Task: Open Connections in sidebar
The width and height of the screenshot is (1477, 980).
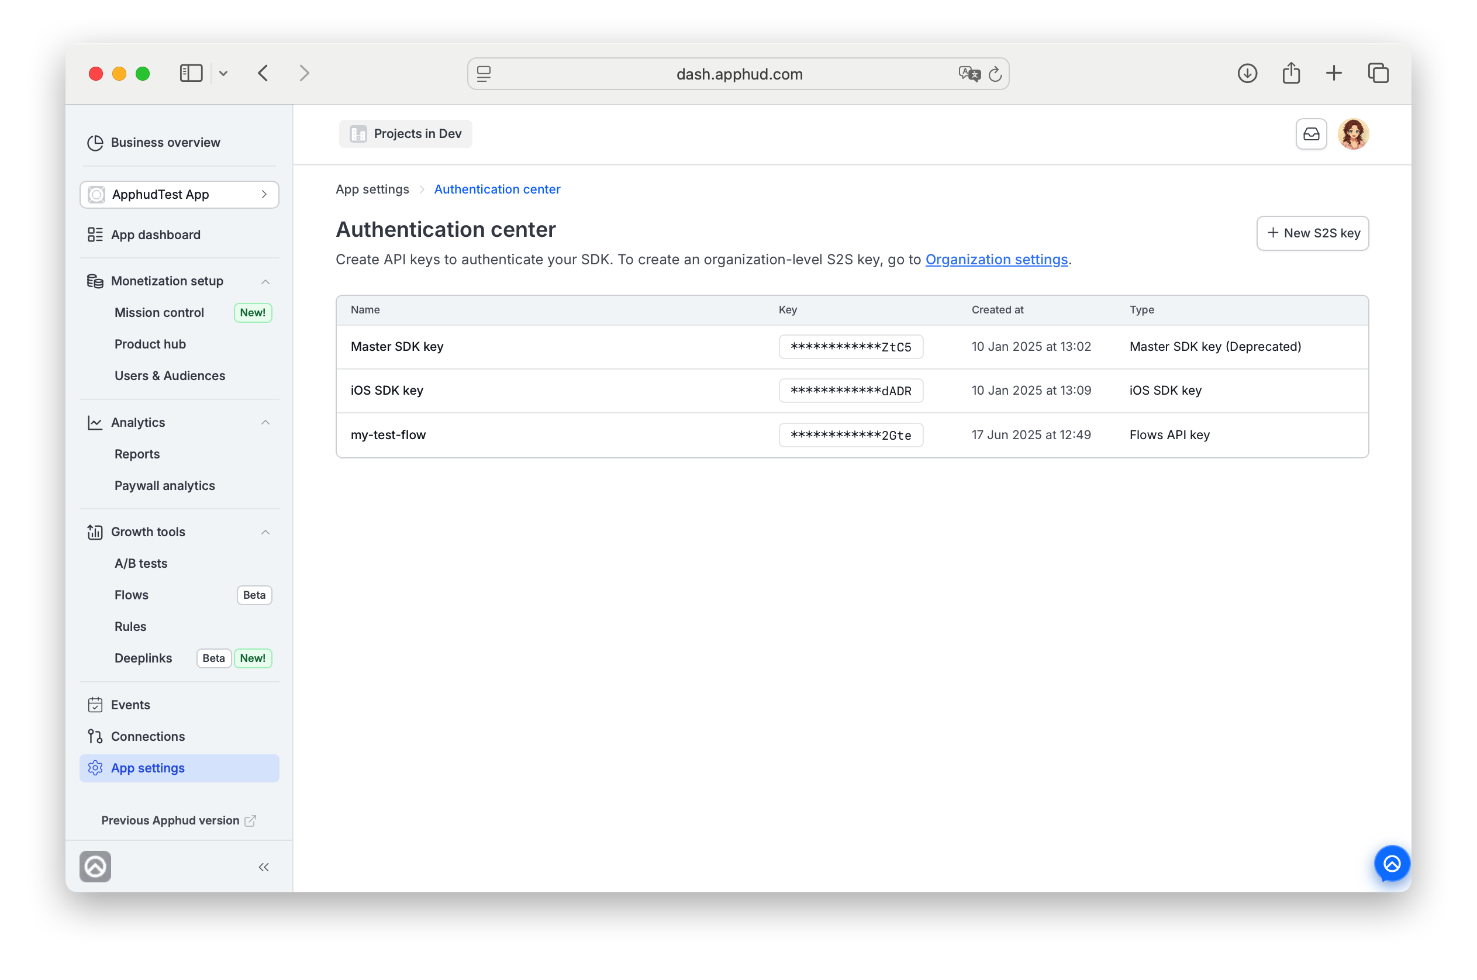Action: coord(147,736)
